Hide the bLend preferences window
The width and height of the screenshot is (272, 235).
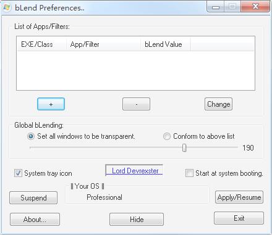click(137, 220)
